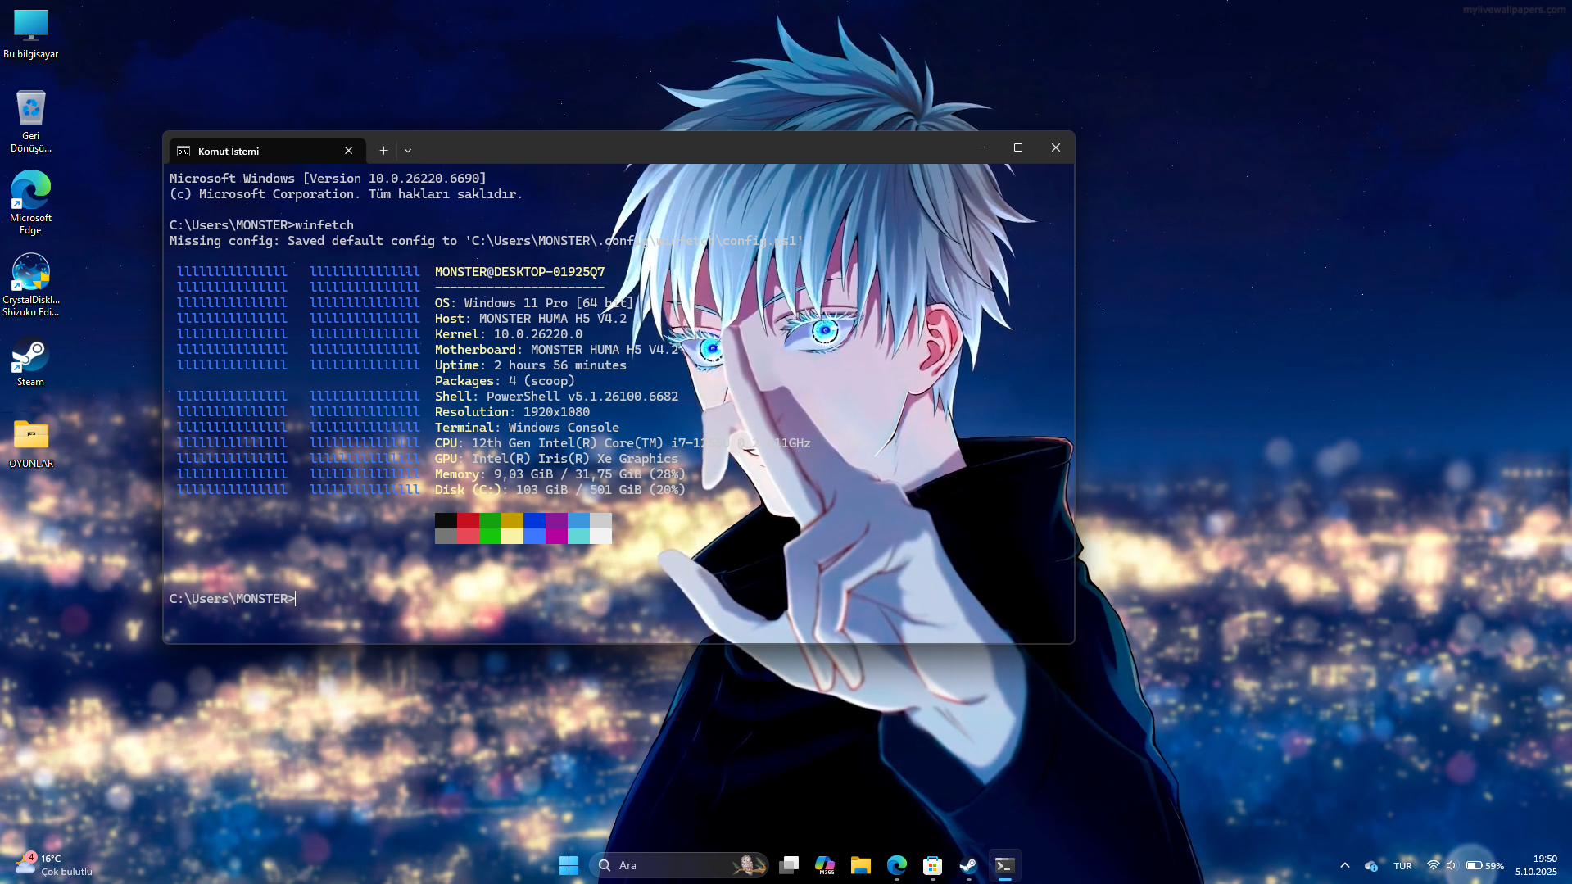Click the black color block in winfetch
The width and height of the screenshot is (1572, 884).
446,520
